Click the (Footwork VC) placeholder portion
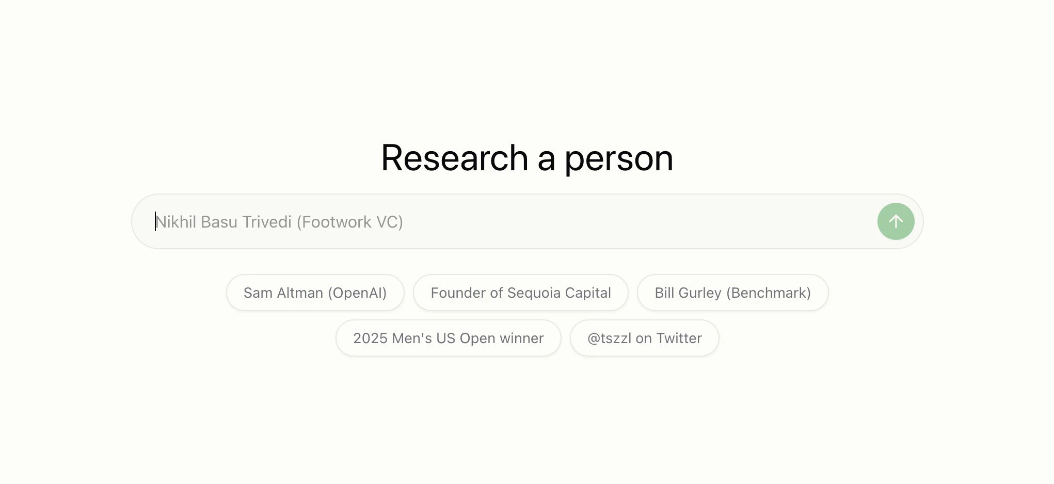This screenshot has height=484, width=1054. 350,222
